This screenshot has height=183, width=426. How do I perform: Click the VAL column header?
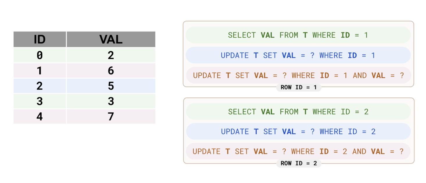click(111, 39)
